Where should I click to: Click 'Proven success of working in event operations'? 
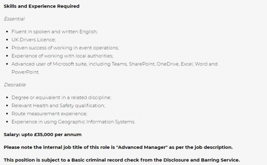[x=65, y=48]
